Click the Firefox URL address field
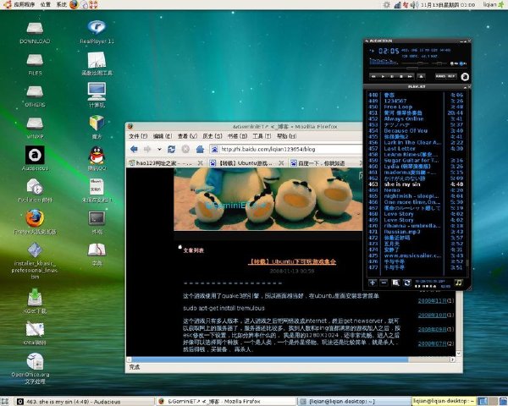 (286, 149)
